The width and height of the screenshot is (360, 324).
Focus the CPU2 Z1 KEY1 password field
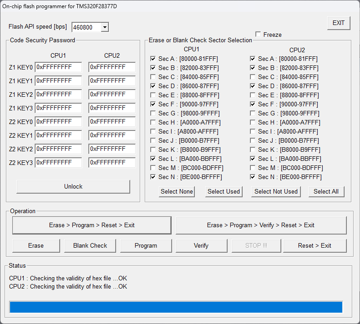[112, 81]
